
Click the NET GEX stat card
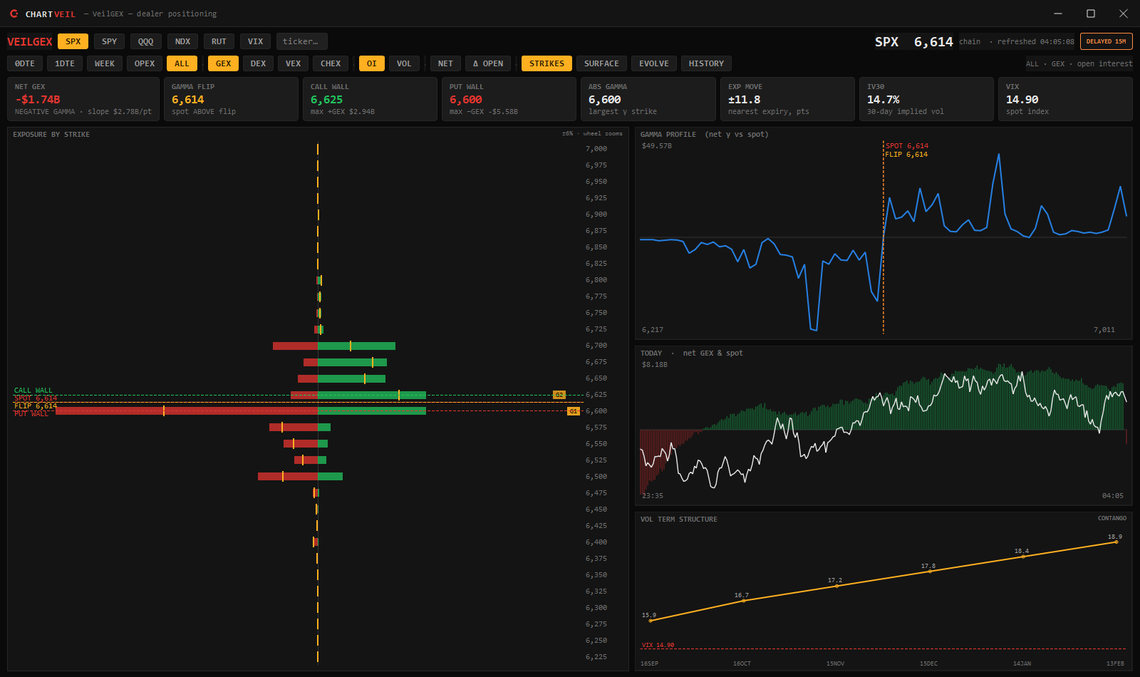83,99
